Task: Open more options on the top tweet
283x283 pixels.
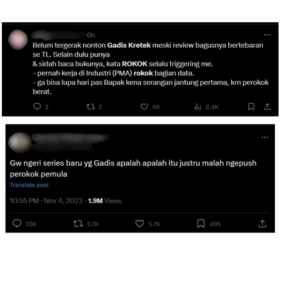Action: pyautogui.click(x=267, y=35)
